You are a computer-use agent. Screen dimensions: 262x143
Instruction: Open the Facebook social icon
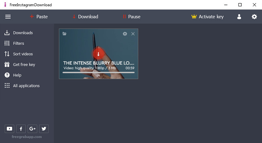(21, 129)
